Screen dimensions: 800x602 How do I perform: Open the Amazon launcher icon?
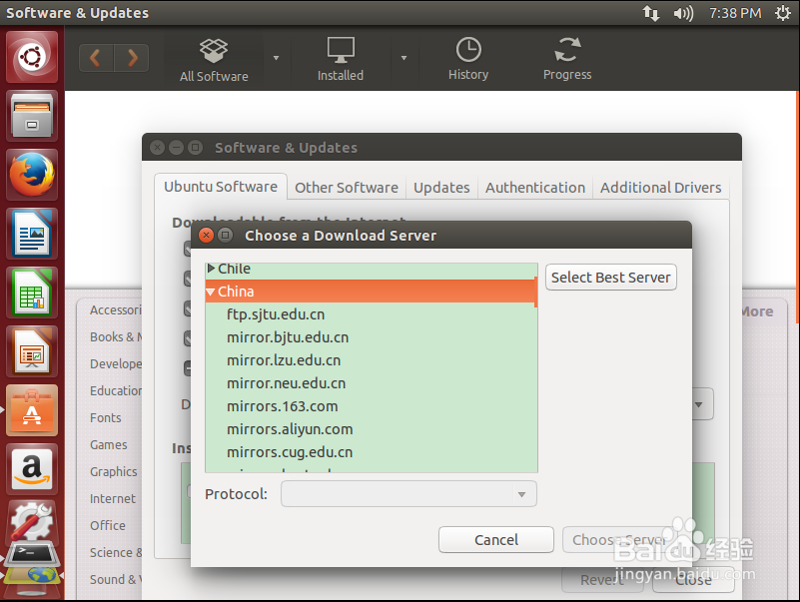pyautogui.click(x=32, y=469)
